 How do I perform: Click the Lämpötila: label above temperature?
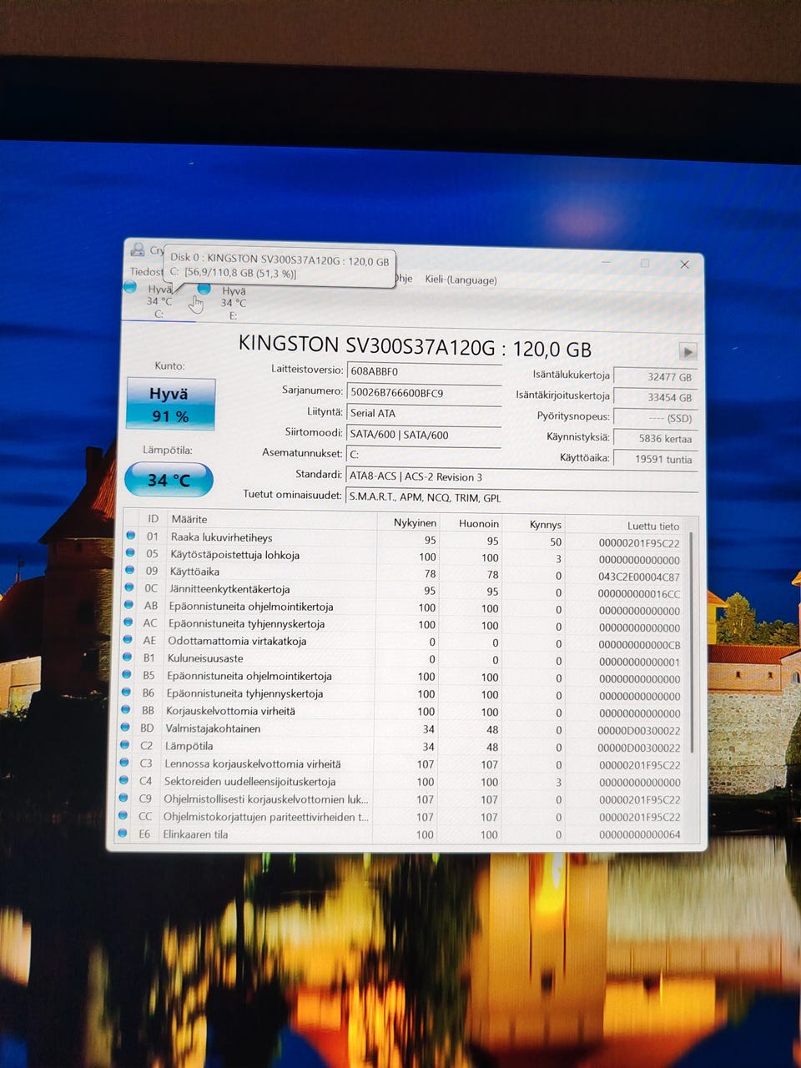tap(168, 450)
